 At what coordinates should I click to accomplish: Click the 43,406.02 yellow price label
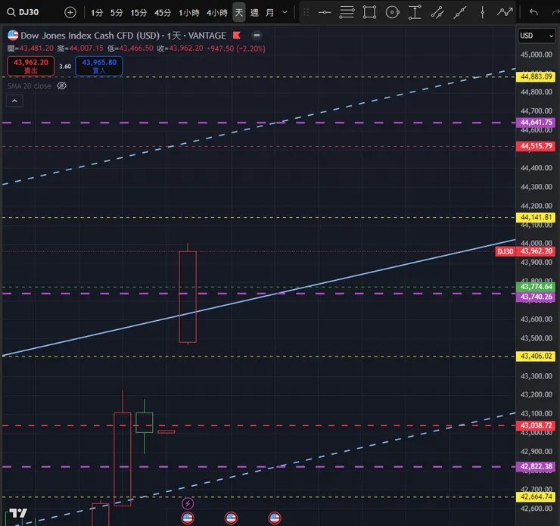point(536,356)
